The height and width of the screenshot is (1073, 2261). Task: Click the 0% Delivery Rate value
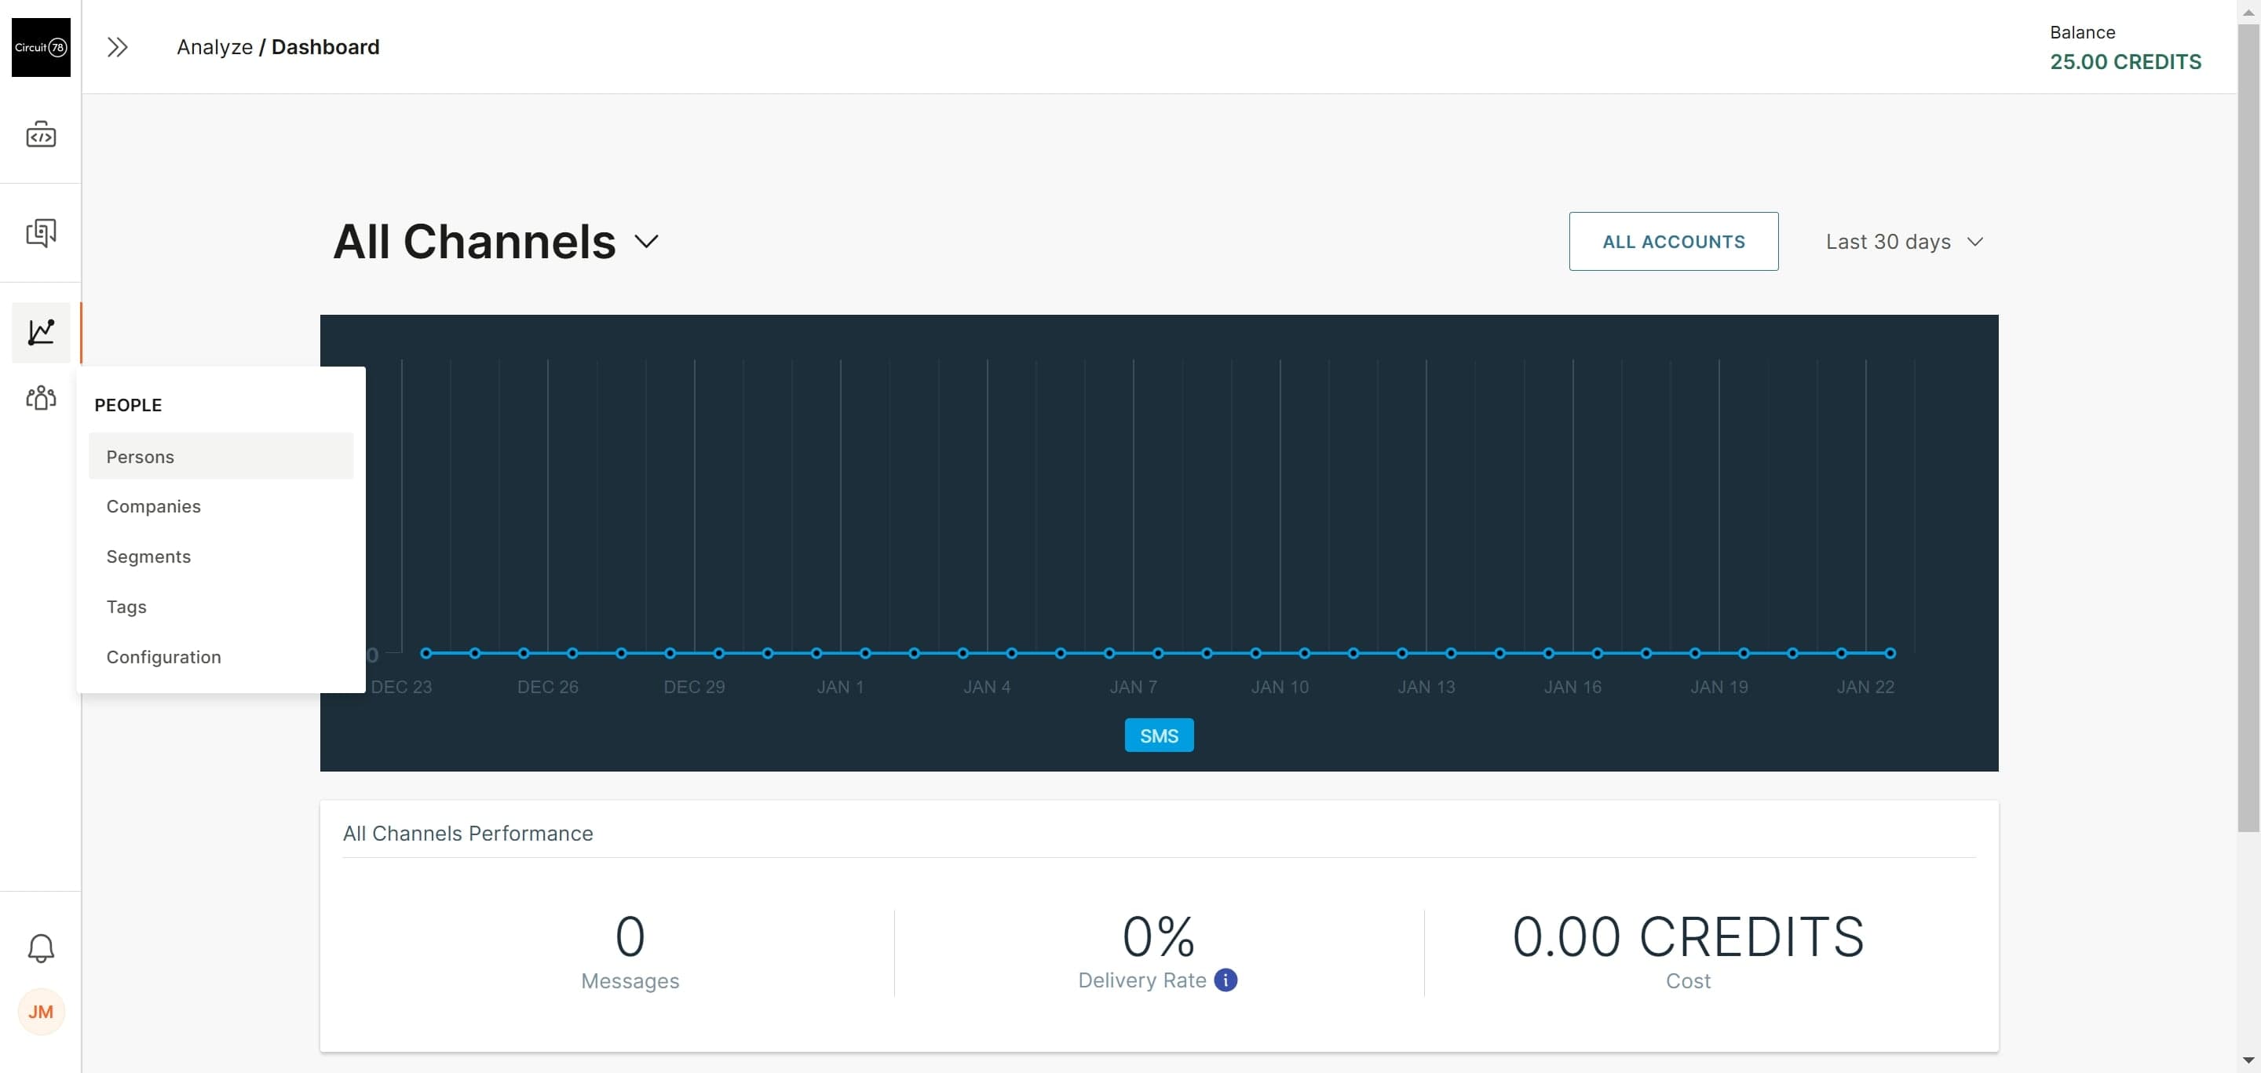(1159, 936)
